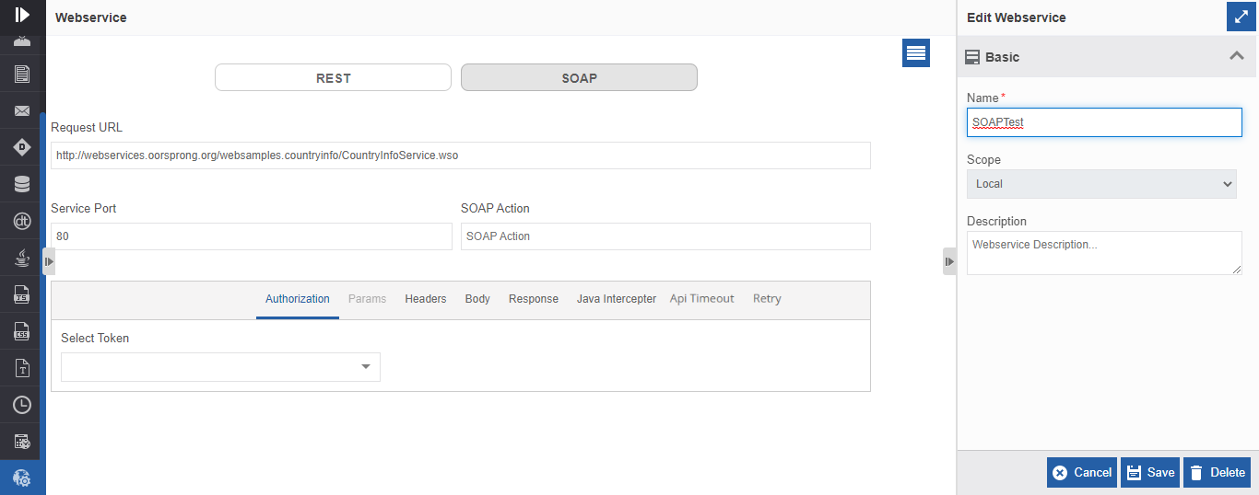1259x495 pixels.
Task: Click the Basic section header
Action: click(1108, 57)
